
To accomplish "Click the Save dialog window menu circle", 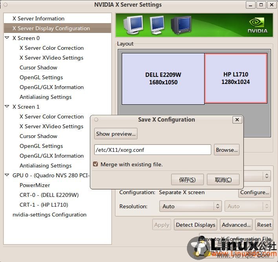I will click(x=96, y=120).
